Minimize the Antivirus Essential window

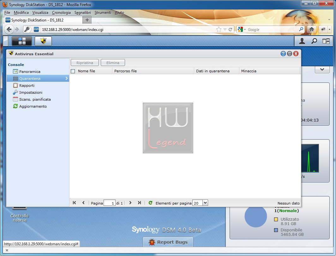click(x=290, y=54)
